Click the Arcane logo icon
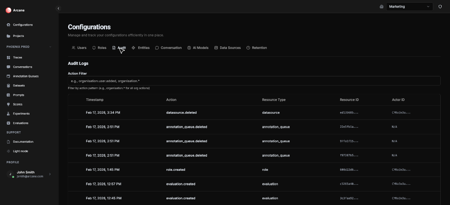The height and width of the screenshot is (205, 450). pyautogui.click(x=8, y=11)
